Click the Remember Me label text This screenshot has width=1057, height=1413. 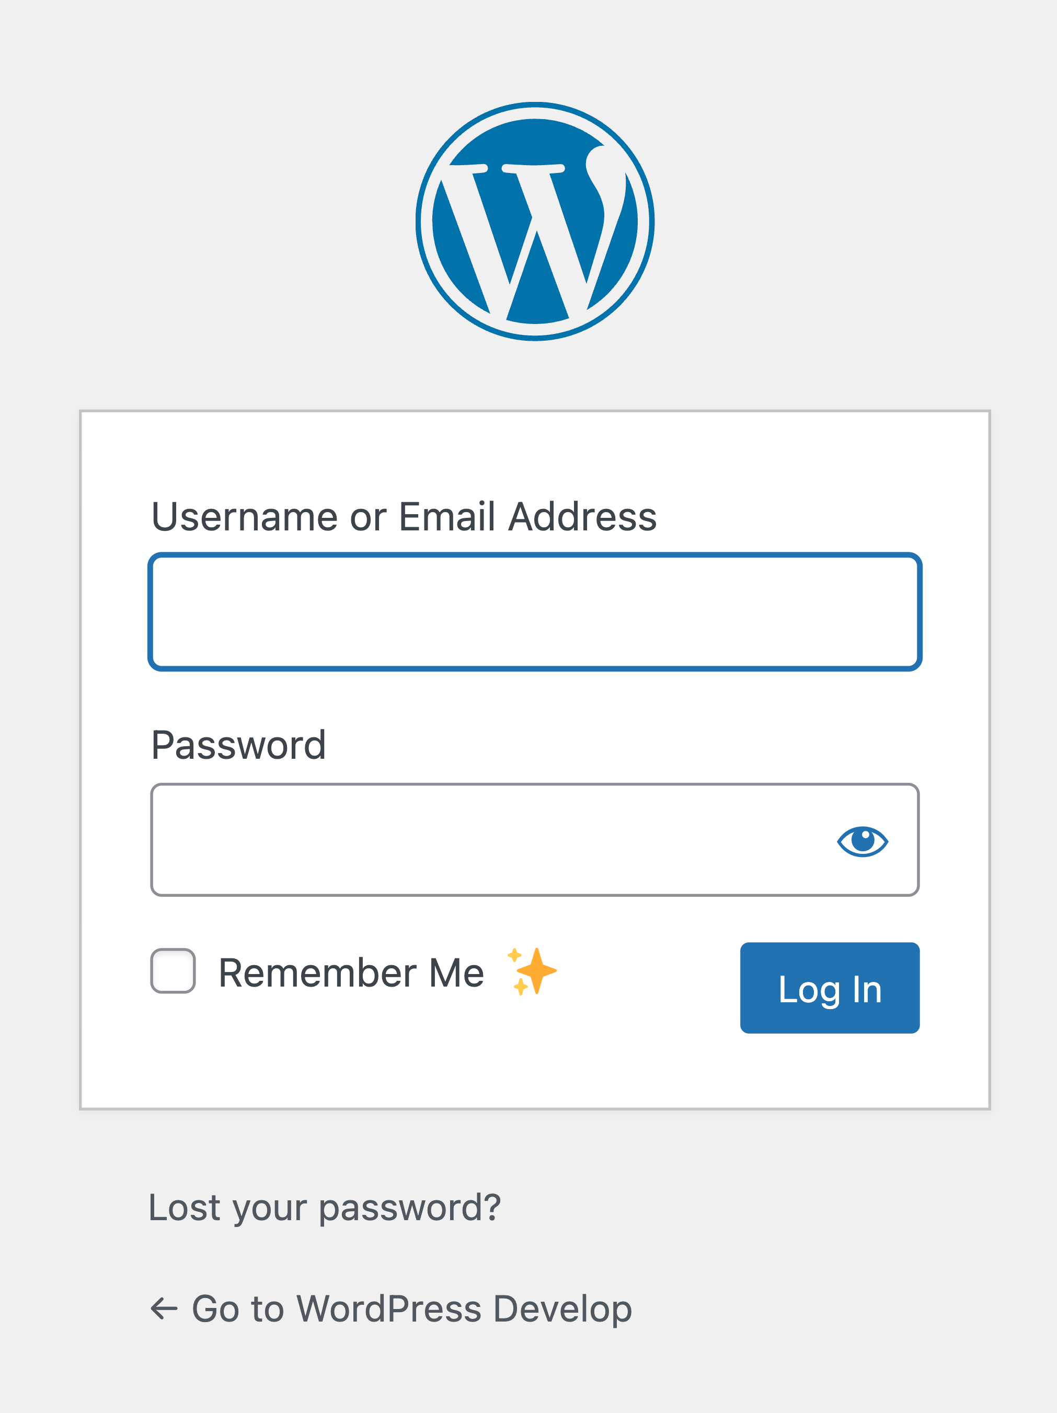coord(351,973)
